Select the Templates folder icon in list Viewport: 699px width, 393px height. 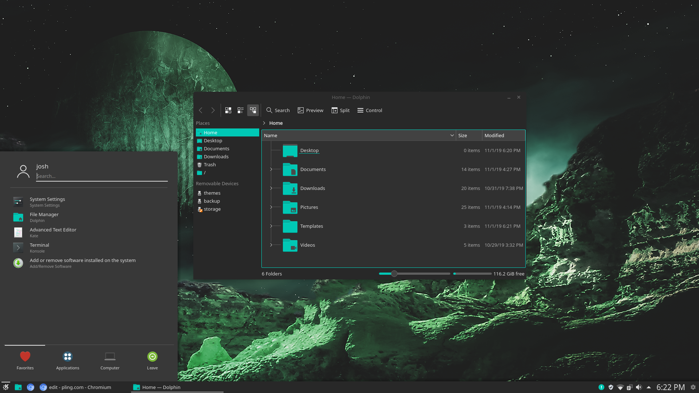click(x=290, y=226)
